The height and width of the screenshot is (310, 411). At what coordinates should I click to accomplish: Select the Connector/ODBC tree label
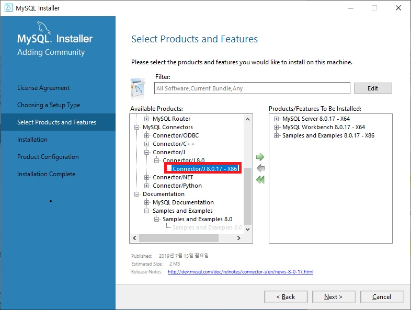[176, 135]
